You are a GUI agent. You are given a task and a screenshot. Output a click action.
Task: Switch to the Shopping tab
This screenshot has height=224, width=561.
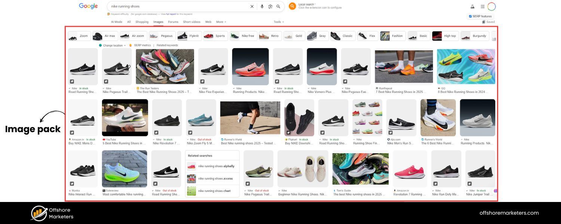(x=142, y=22)
